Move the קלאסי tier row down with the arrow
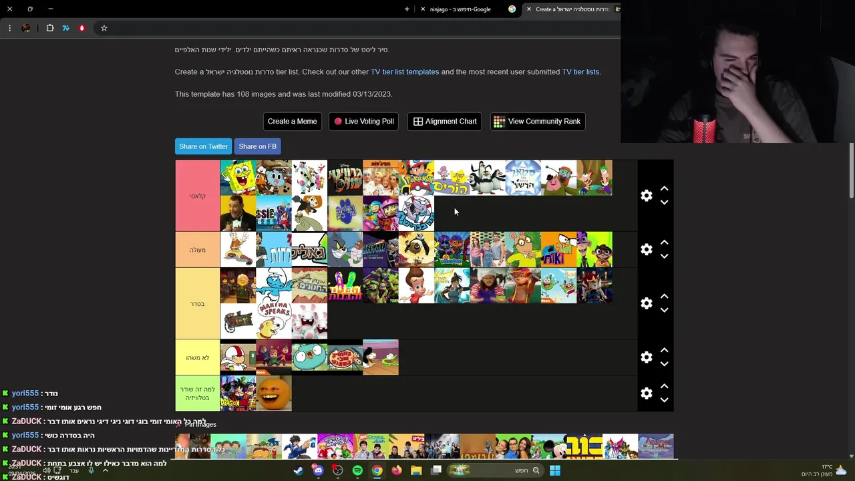855x481 pixels. 664,202
